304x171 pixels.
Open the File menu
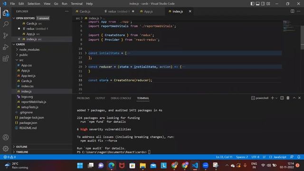(x=12, y=4)
